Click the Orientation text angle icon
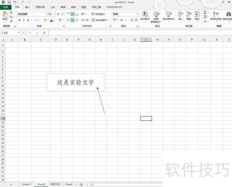232x187 pixels. (x=83, y=14)
